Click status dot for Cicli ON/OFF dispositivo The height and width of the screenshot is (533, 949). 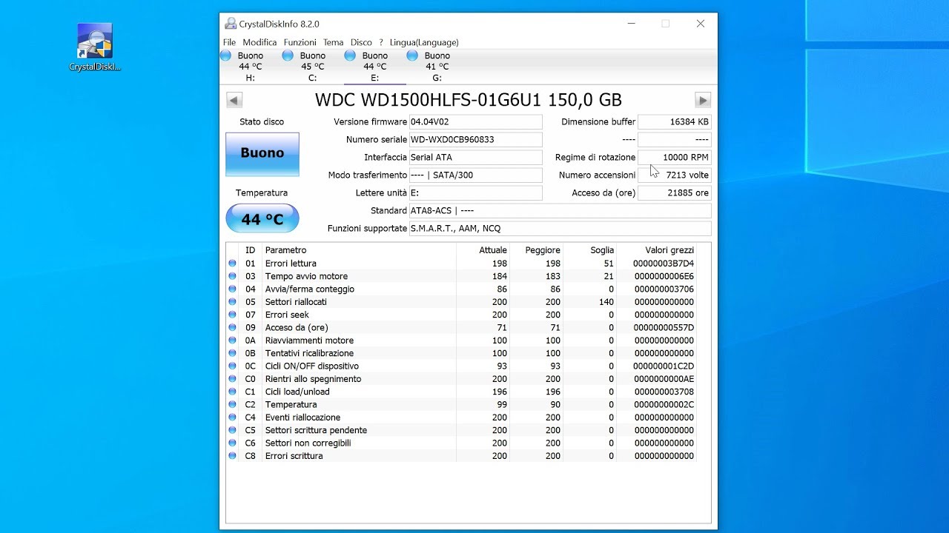232,366
